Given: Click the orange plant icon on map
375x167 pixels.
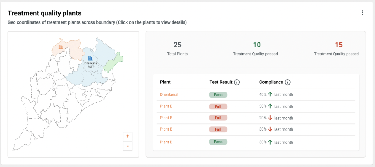Looking at the screenshot, I should point(61,47).
